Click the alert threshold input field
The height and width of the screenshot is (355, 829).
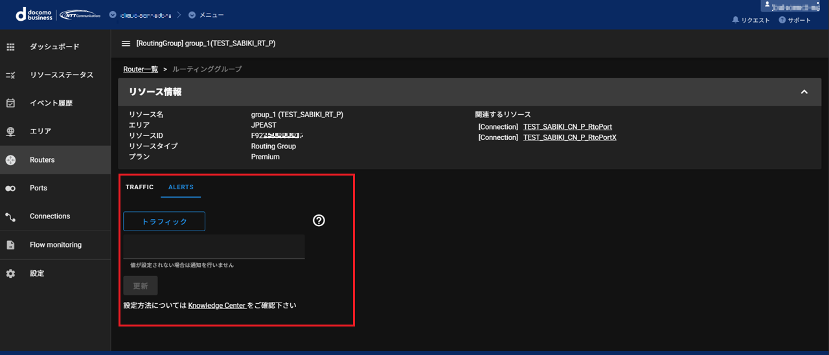tap(214, 247)
